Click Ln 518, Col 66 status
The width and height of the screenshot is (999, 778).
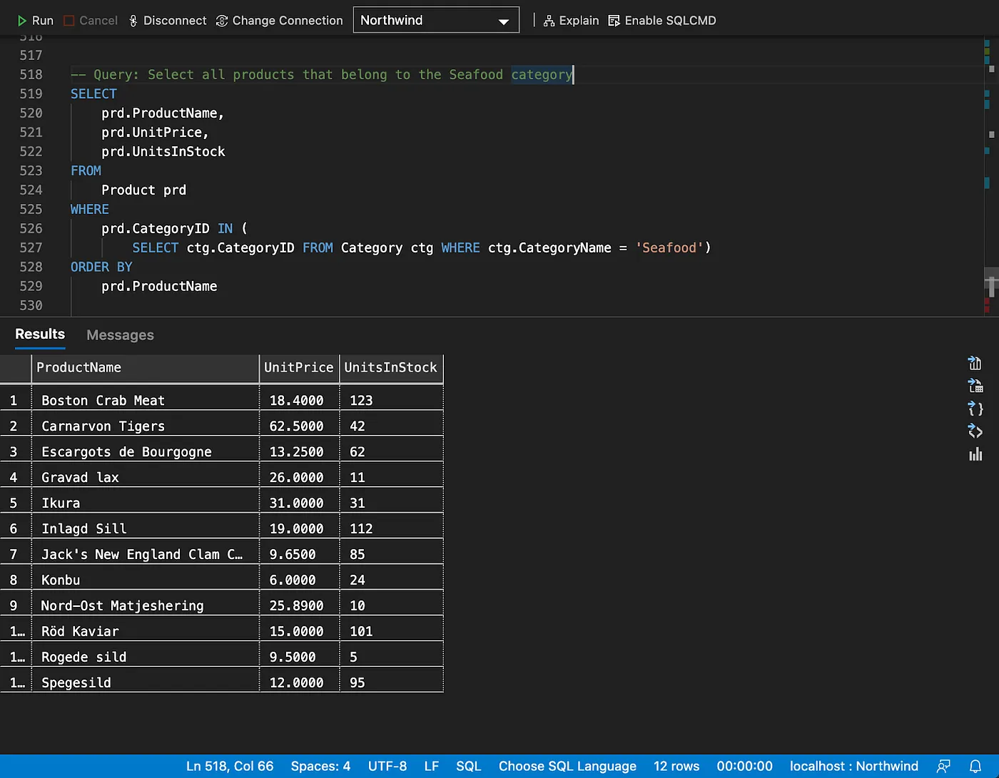pyautogui.click(x=230, y=766)
